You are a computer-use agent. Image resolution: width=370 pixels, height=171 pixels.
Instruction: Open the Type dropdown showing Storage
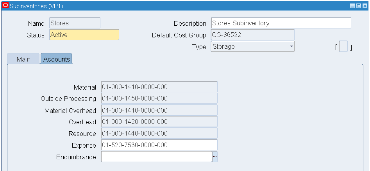(252, 46)
